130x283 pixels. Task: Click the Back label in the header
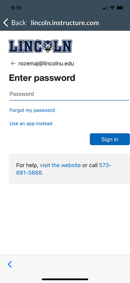pos(19,23)
